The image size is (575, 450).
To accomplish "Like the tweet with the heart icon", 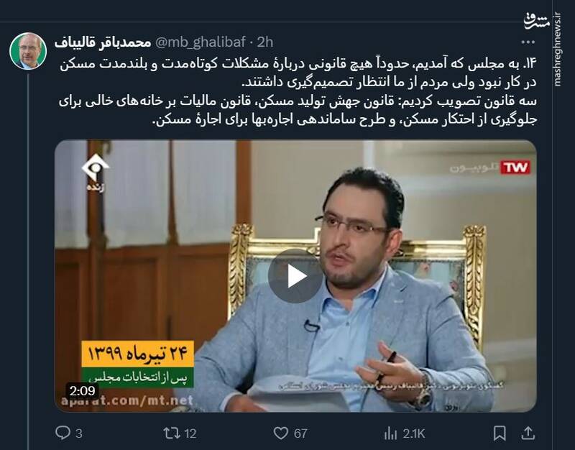I will (x=281, y=433).
